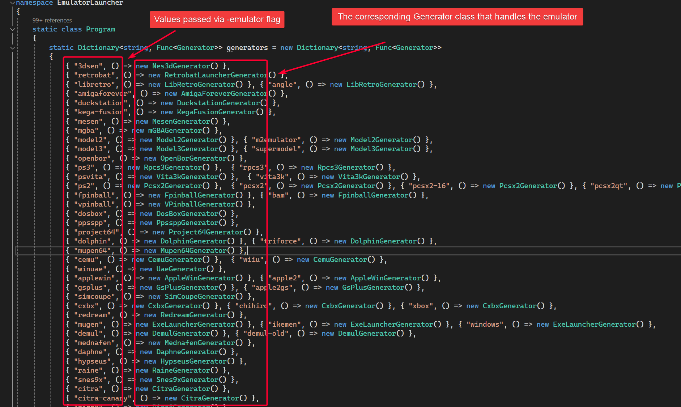Click the Snes9xGenerator class name
The height and width of the screenshot is (407, 681).
(x=187, y=380)
